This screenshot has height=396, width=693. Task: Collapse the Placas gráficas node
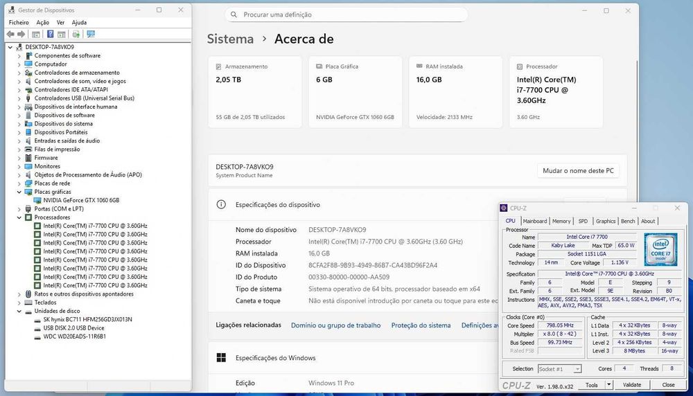(19, 192)
